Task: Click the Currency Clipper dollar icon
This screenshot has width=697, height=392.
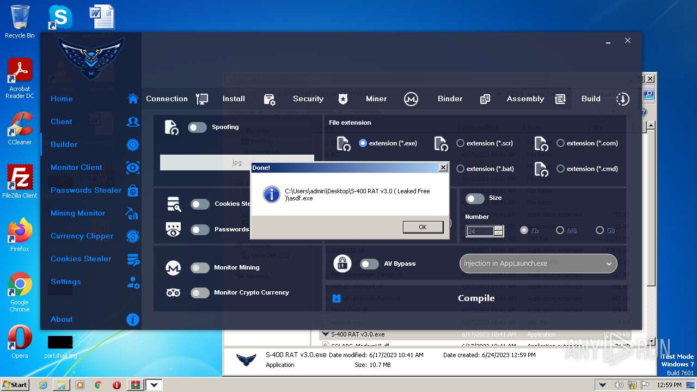Action: (x=133, y=236)
